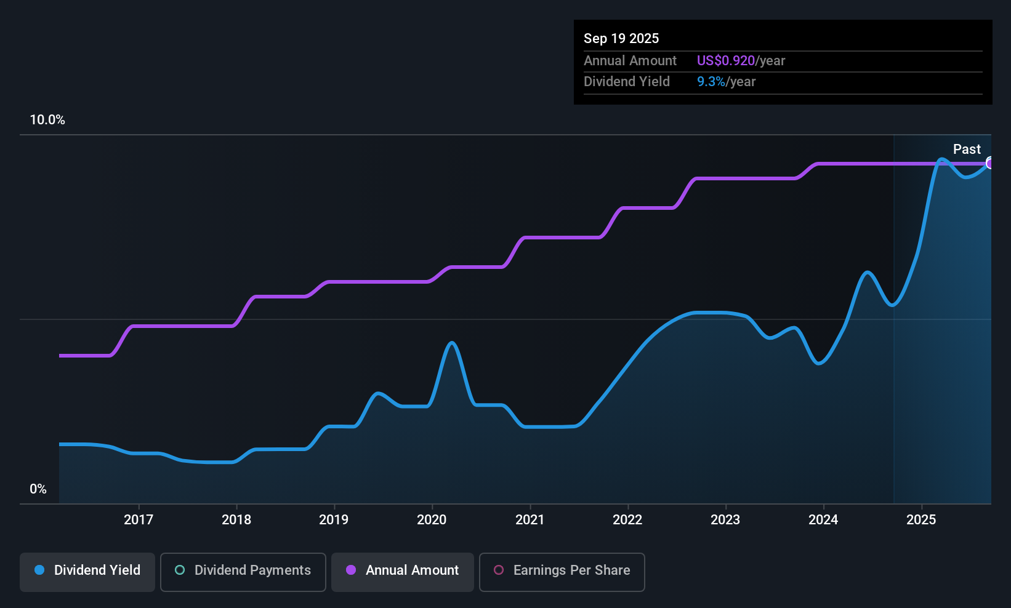Image resolution: width=1011 pixels, height=608 pixels.
Task: Click the purple dot icon beside Annual Amount
Action: click(x=351, y=570)
